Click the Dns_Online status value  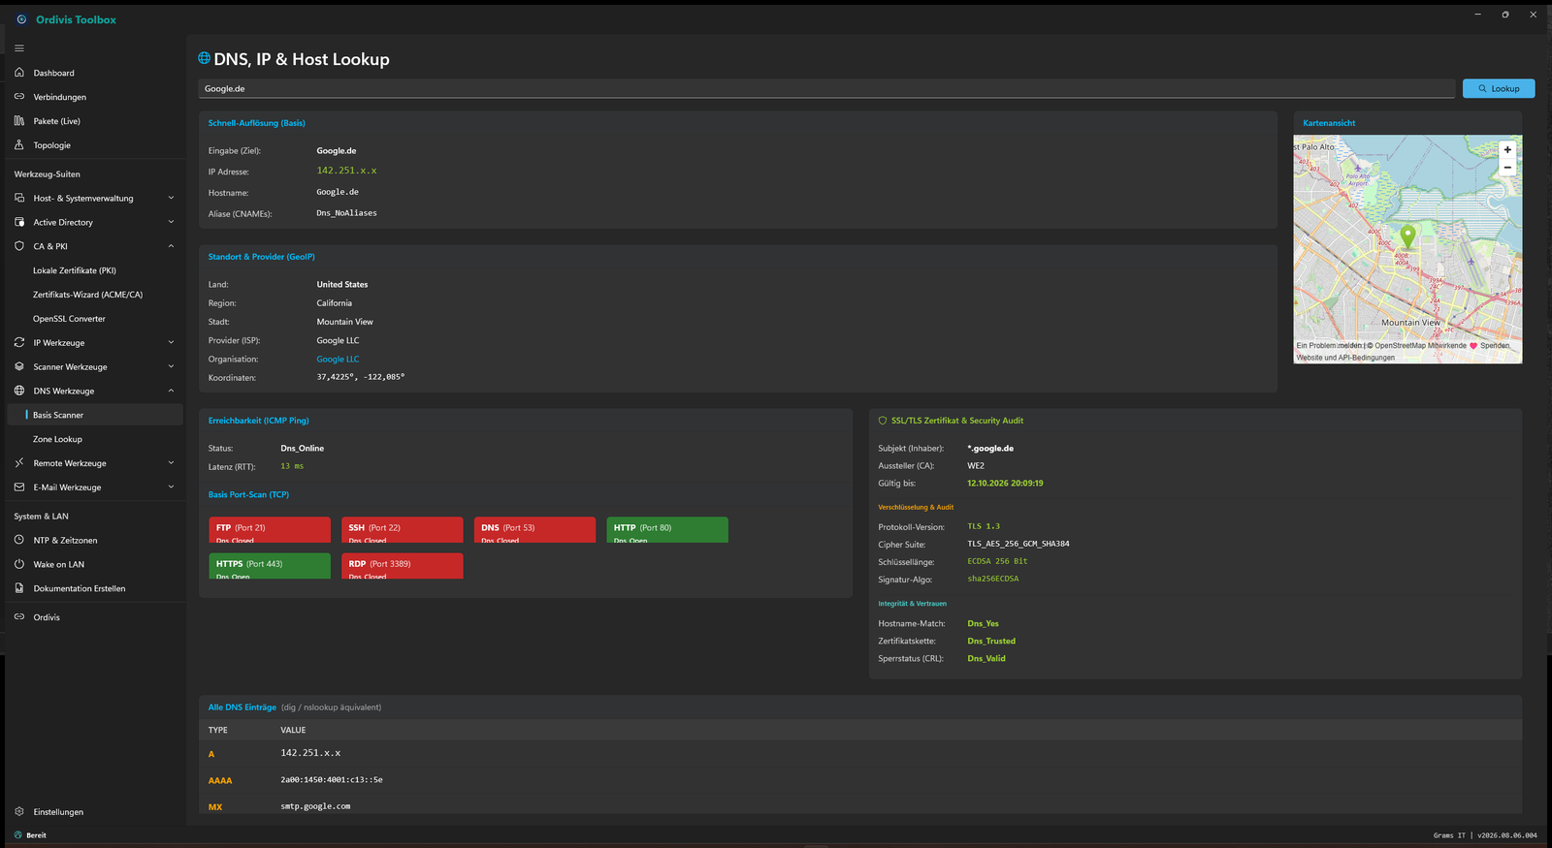point(303,449)
